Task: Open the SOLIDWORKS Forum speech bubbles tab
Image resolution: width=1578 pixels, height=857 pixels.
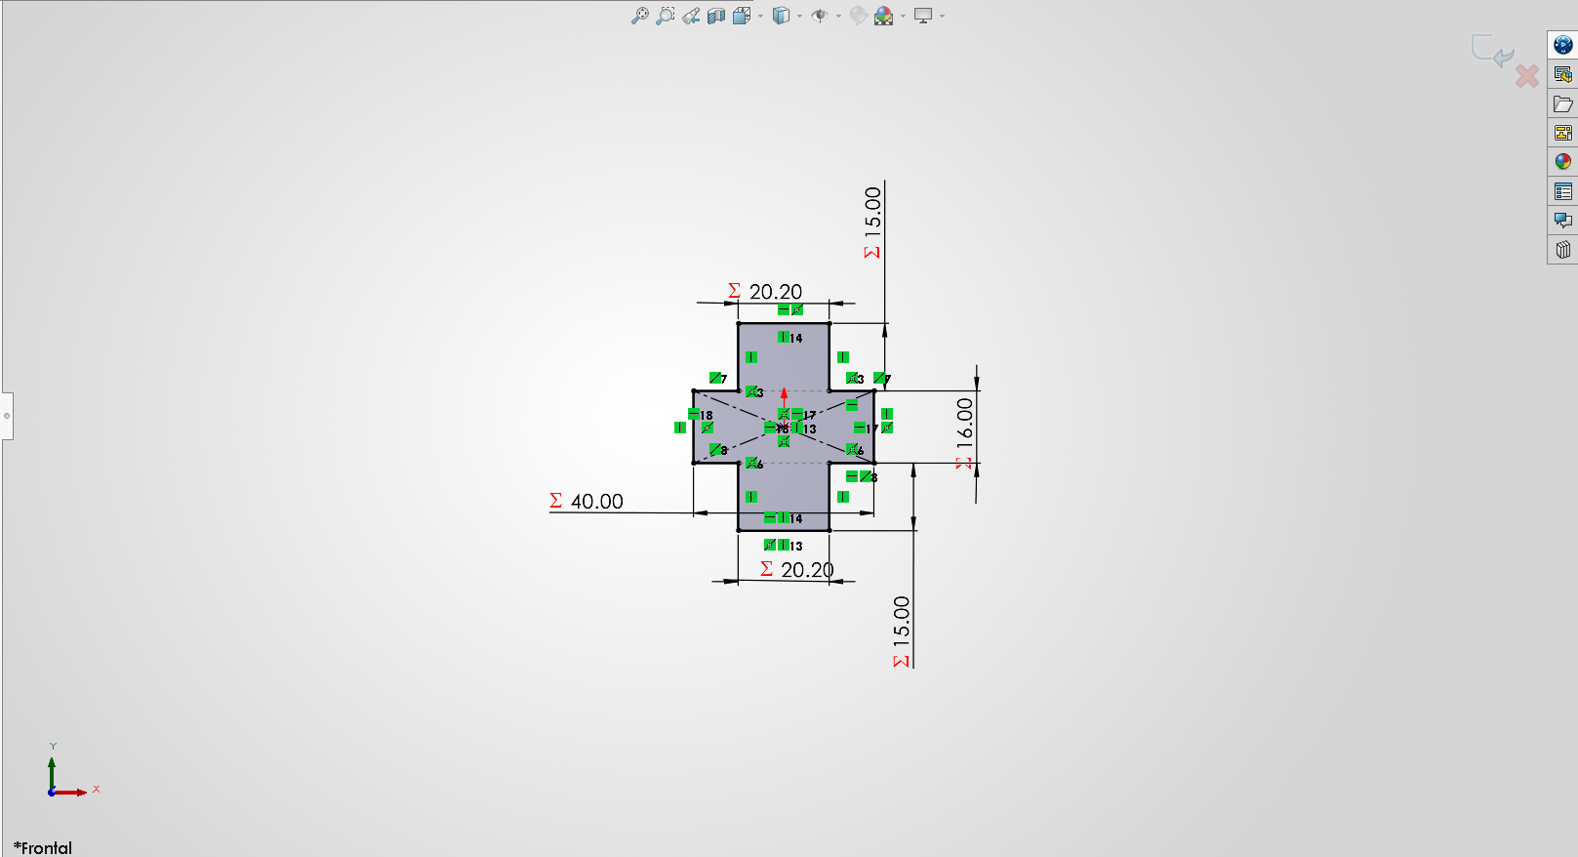Action: [1563, 221]
